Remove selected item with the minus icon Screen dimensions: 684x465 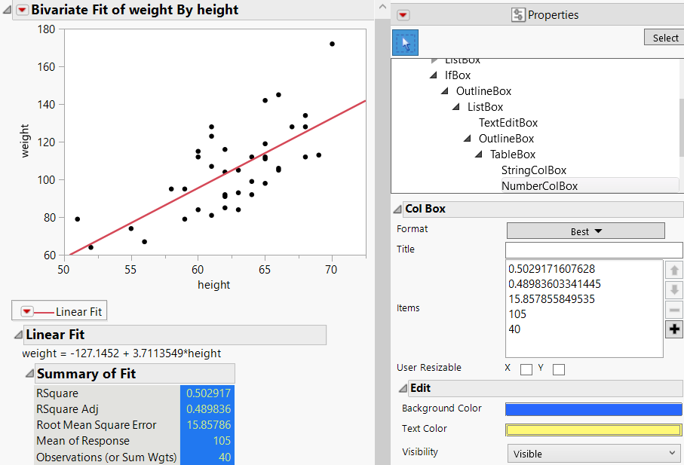(673, 309)
